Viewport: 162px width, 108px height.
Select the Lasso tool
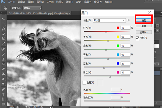3,29
